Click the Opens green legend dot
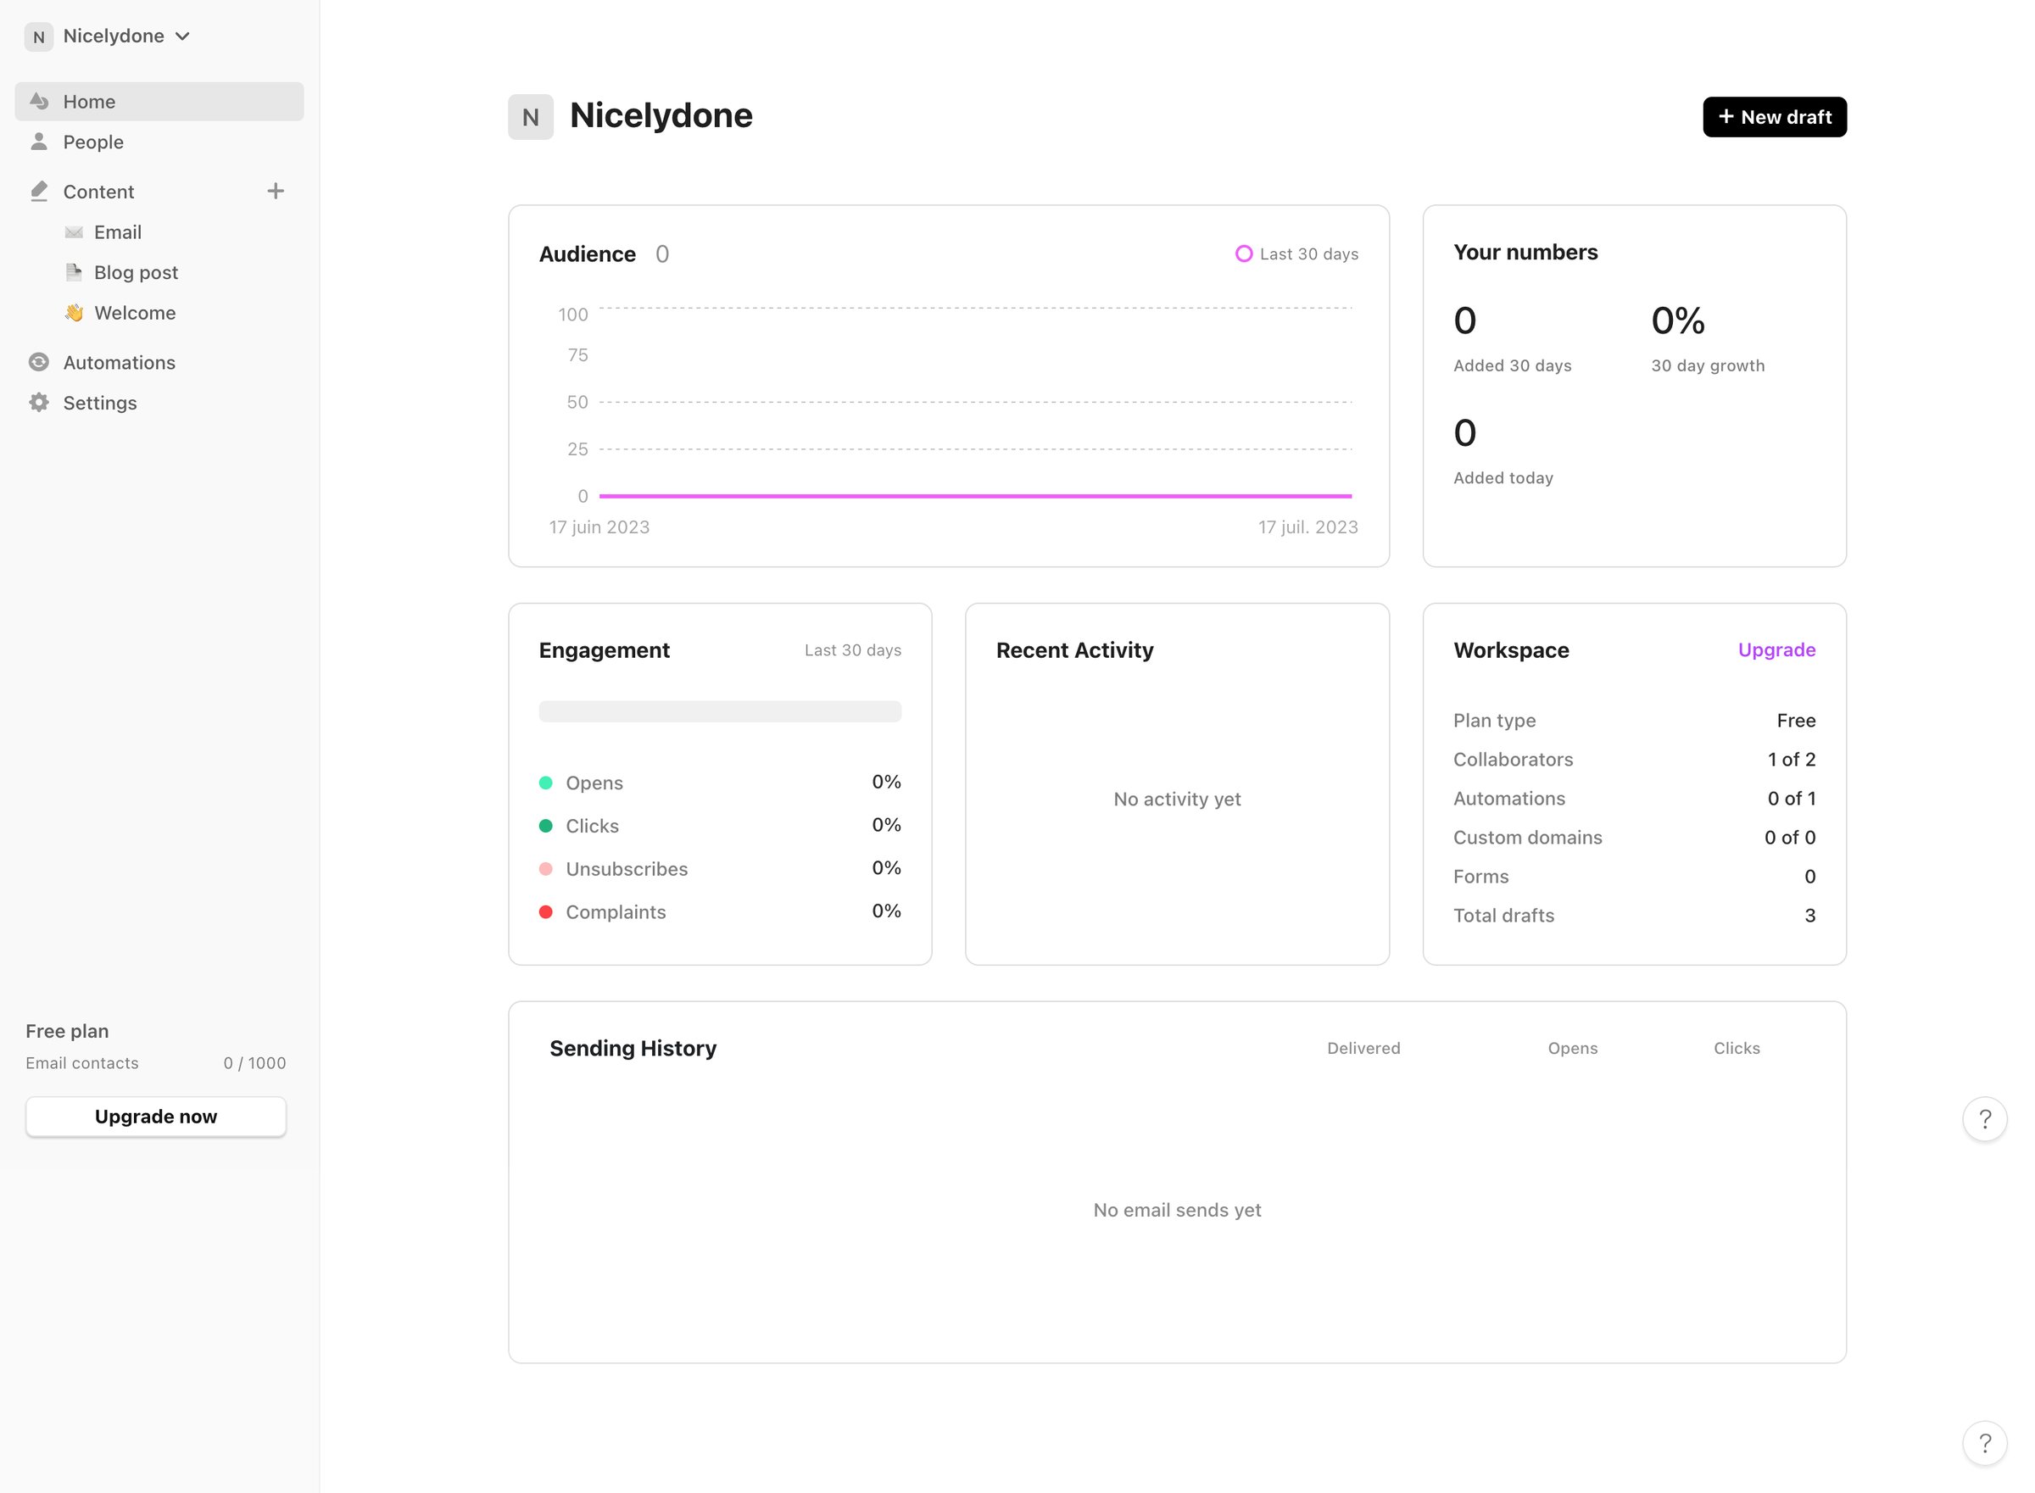Image resolution: width=2035 pixels, height=1493 pixels. coord(545,782)
